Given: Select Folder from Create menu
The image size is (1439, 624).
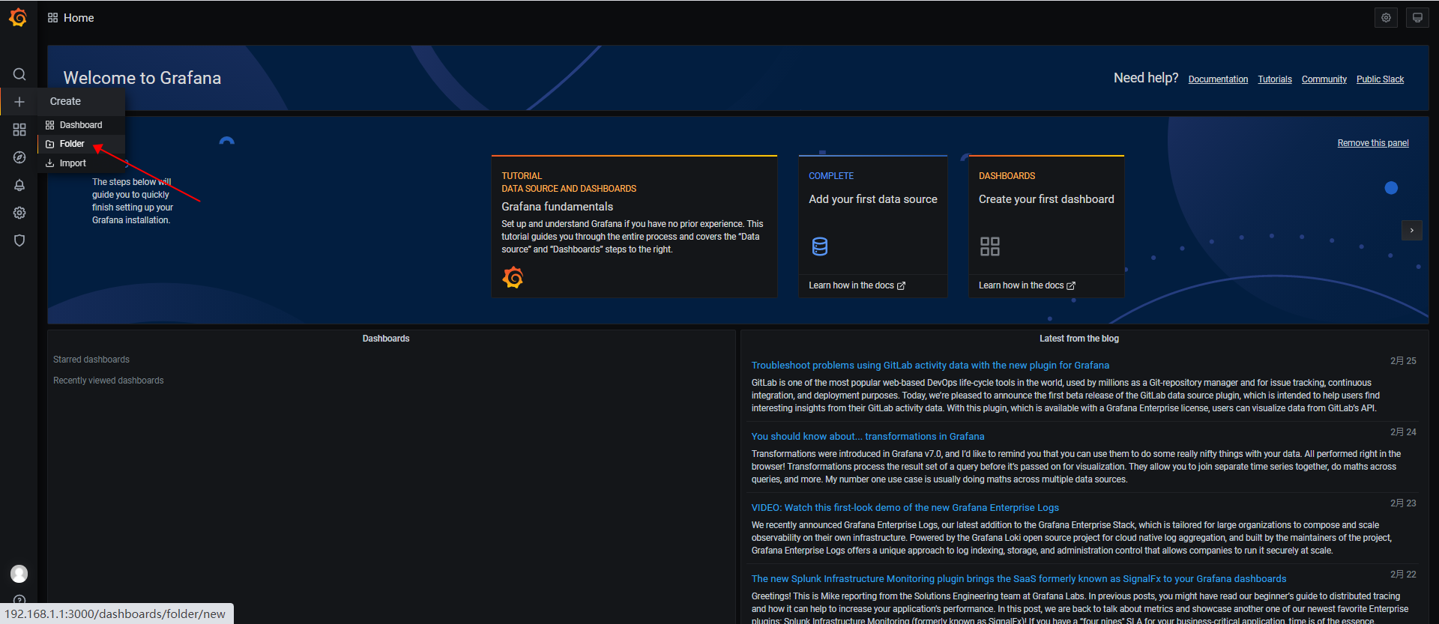Looking at the screenshot, I should [81, 144].
